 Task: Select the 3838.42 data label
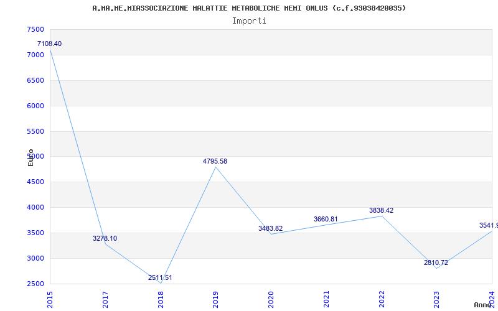tap(381, 210)
